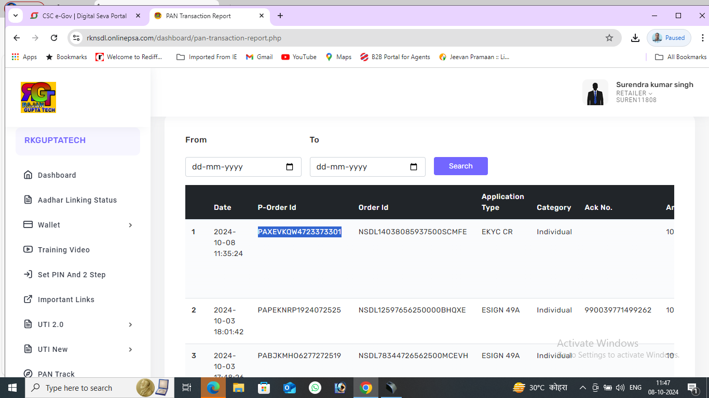Expand the Wallet submenu
The width and height of the screenshot is (709, 398).
(130, 225)
